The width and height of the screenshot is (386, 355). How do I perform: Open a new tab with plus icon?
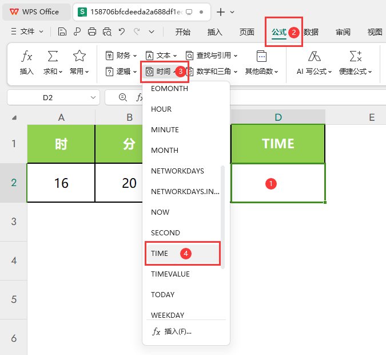221,12
